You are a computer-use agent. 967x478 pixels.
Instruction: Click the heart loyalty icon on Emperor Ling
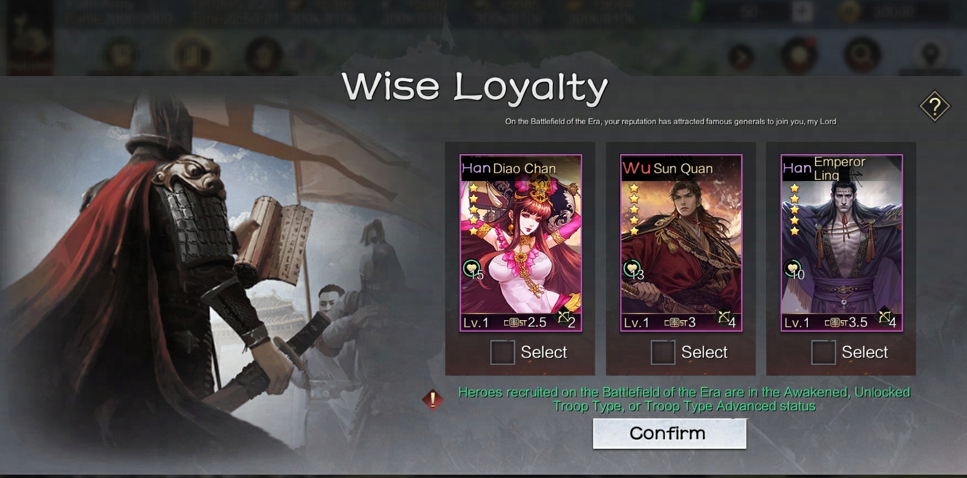(x=792, y=269)
